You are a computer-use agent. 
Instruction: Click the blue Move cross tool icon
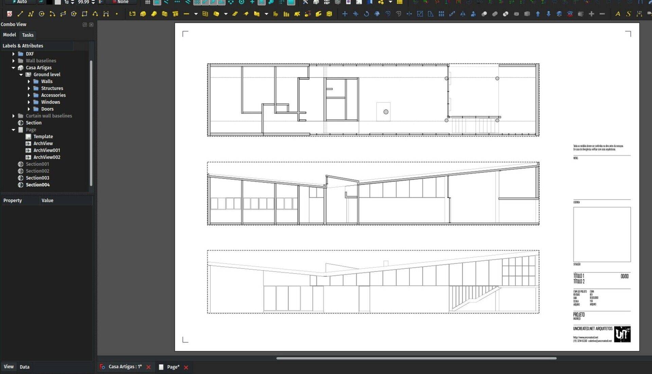click(x=345, y=14)
